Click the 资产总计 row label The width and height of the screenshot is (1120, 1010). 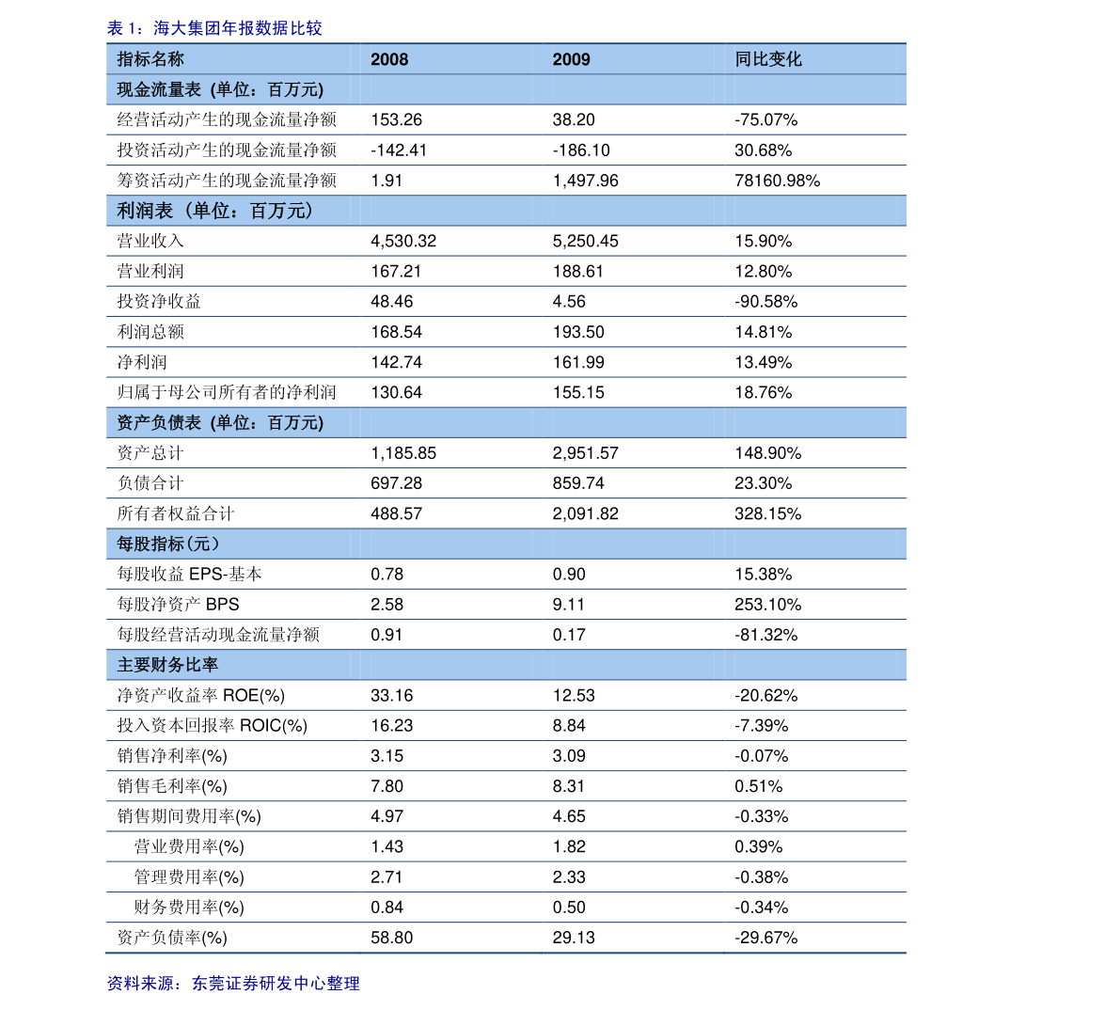point(150,453)
